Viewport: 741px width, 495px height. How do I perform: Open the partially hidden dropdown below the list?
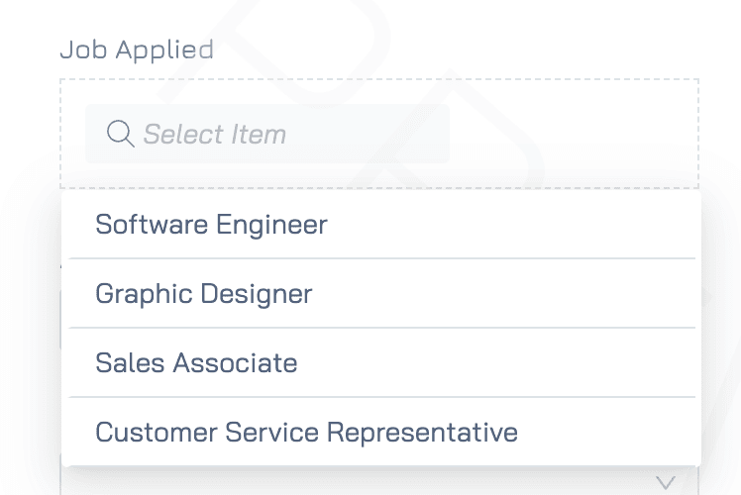[x=379, y=482]
